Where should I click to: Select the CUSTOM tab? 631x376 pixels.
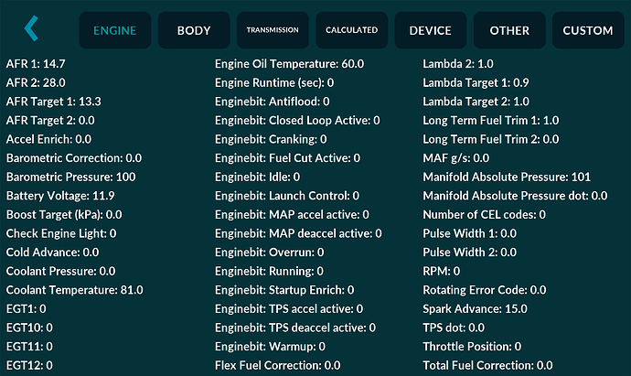(x=588, y=30)
